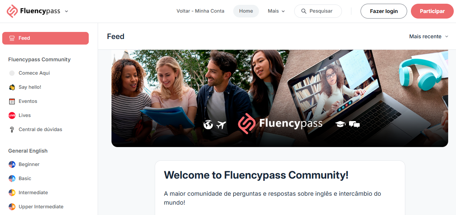Click the flag icon next to Beginner
This screenshot has height=215, width=456.
click(x=12, y=164)
